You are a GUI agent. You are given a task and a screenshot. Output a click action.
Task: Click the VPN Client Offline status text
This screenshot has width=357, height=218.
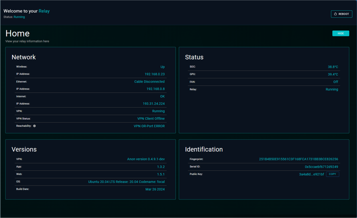(151, 119)
